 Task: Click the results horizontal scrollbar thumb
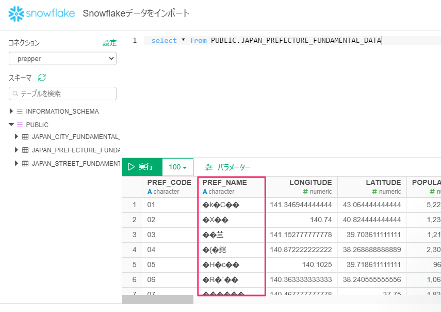click(157, 299)
